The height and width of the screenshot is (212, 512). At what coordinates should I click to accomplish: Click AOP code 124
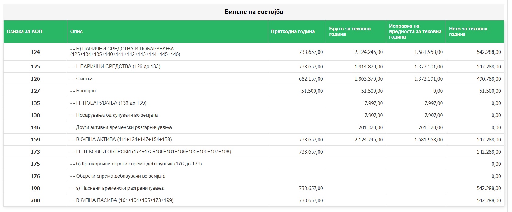point(35,52)
